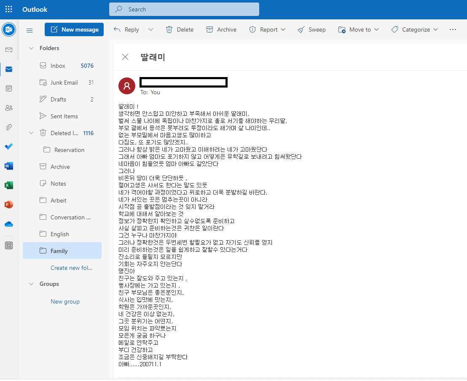Open the Move to dropdown
467x381 pixels.
click(x=358, y=29)
